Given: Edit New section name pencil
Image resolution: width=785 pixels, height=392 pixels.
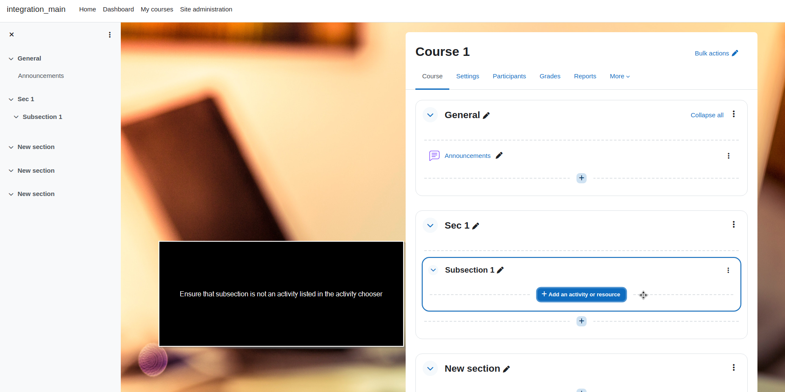Looking at the screenshot, I should tap(507, 369).
